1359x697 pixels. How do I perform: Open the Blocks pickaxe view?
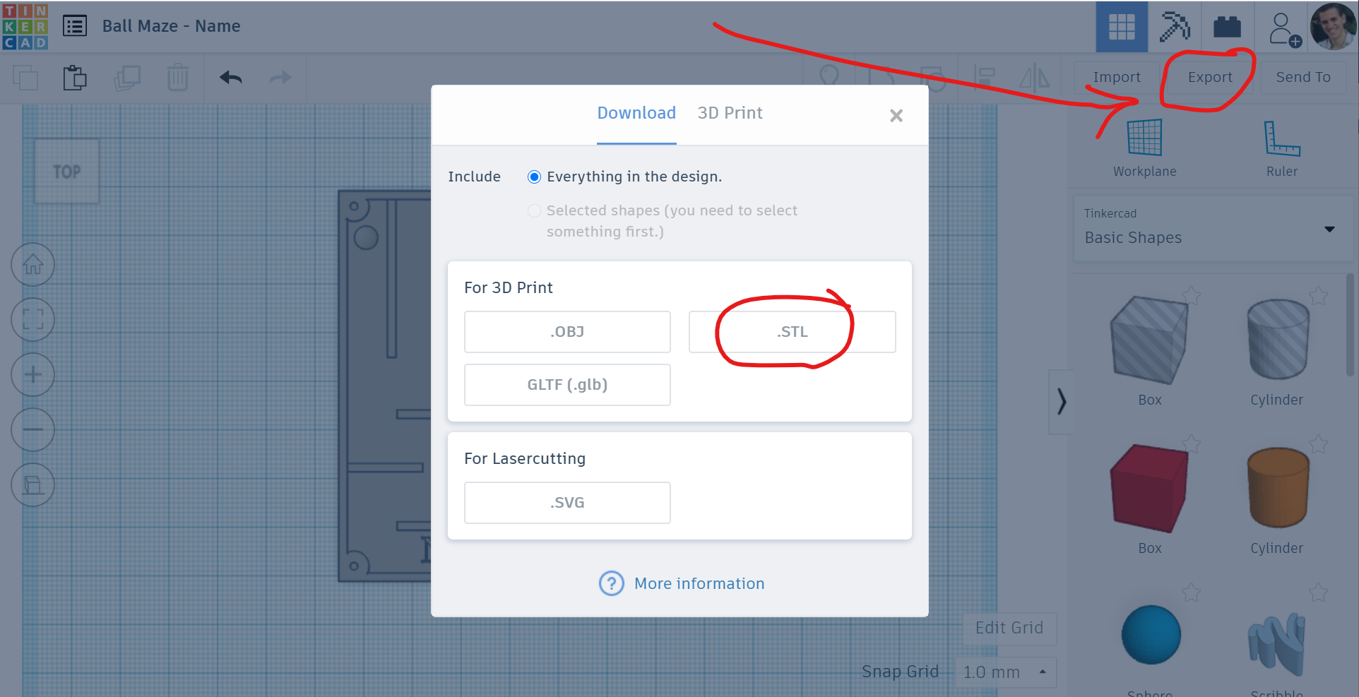pyautogui.click(x=1174, y=27)
